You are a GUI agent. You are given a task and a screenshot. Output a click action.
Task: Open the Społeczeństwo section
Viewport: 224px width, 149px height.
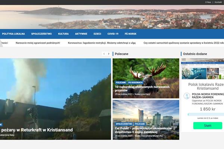click(41, 34)
